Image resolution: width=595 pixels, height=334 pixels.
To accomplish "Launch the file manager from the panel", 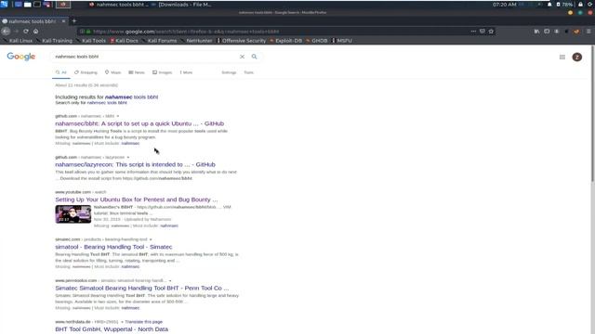I will [28, 5].
